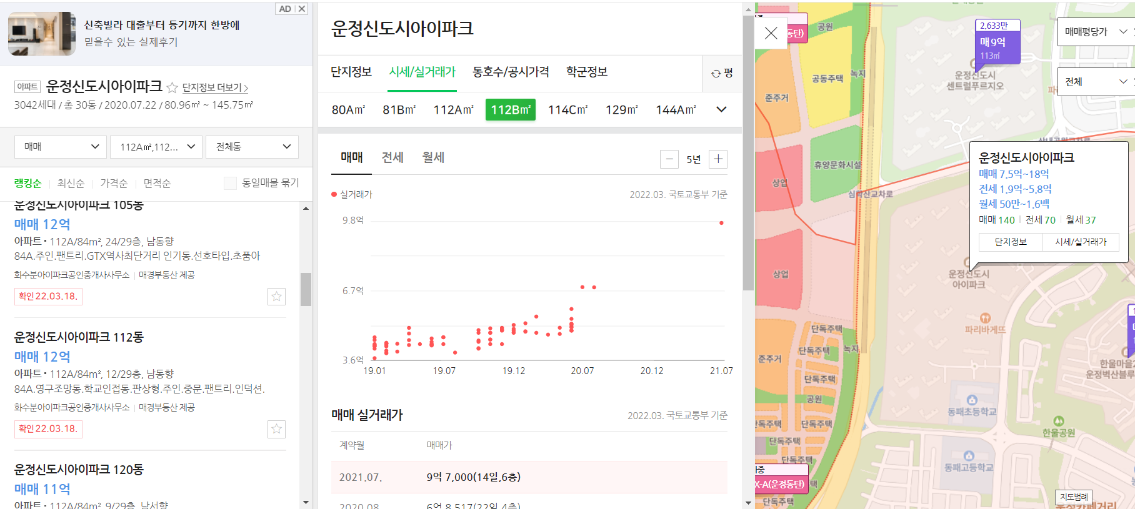Switch to 시세/실거래가 tab
Image resolution: width=1135 pixels, height=509 pixels.
click(x=422, y=72)
